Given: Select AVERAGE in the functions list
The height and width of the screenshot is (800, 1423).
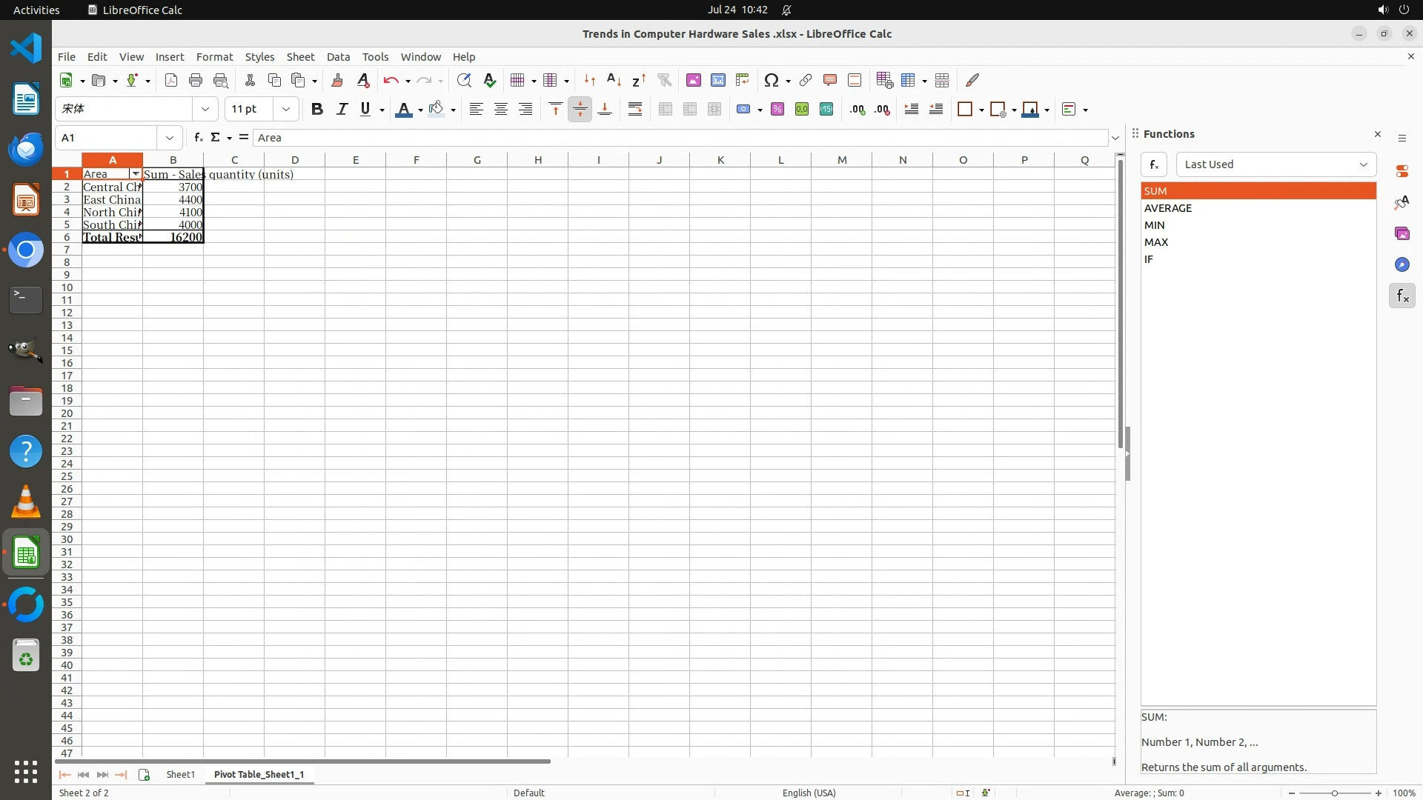Looking at the screenshot, I should [1168, 208].
